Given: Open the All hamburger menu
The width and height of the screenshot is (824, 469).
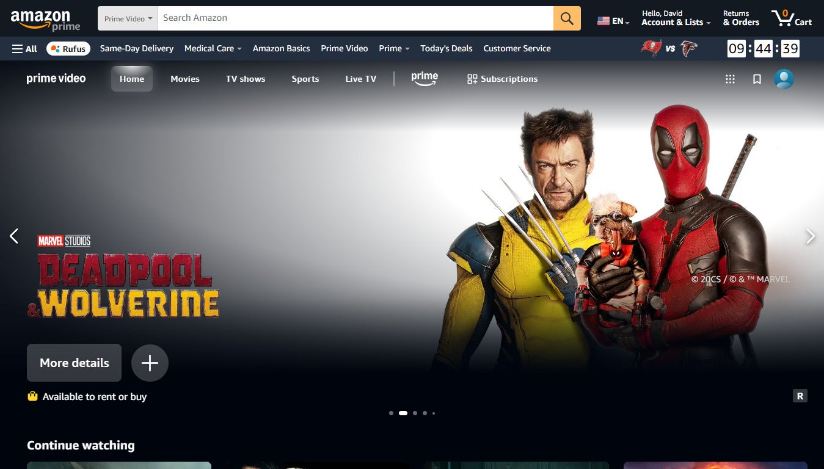Looking at the screenshot, I should coord(24,48).
